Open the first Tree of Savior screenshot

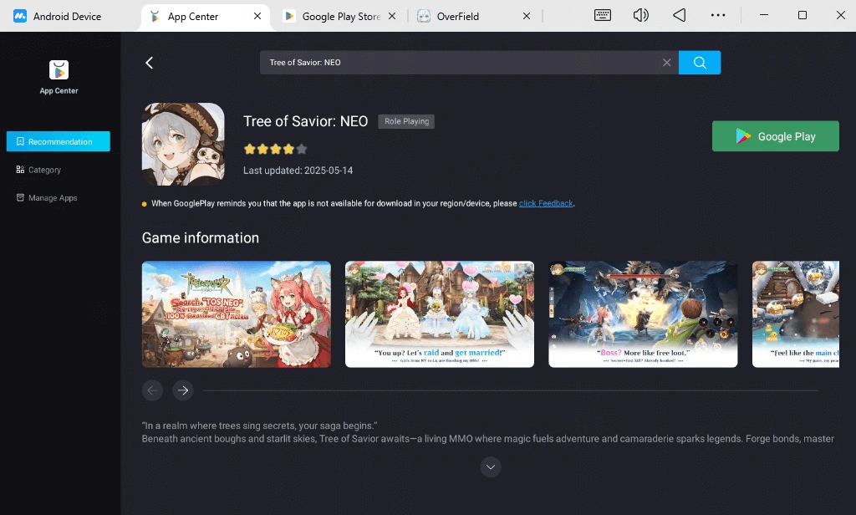coord(237,314)
